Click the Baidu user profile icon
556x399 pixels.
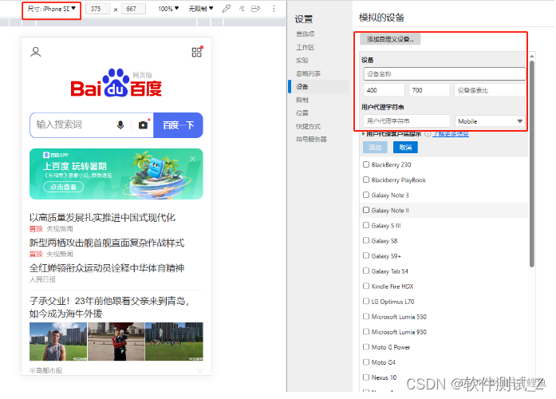[x=35, y=52]
